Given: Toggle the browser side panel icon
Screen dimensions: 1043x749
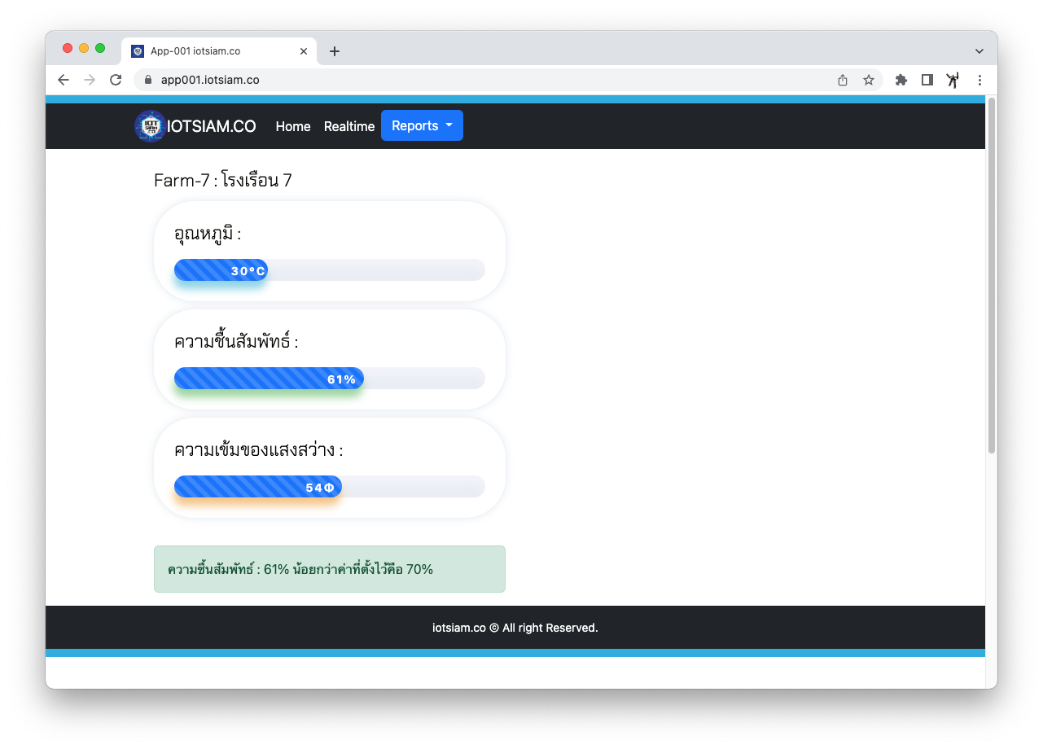Looking at the screenshot, I should 927,80.
